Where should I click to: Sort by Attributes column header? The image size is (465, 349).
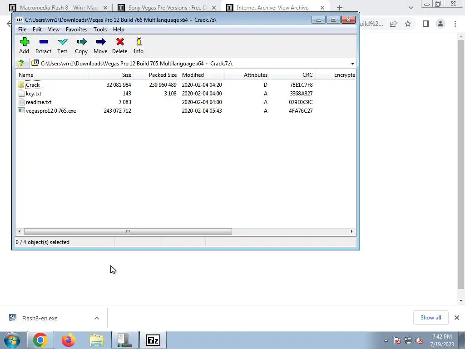click(247, 75)
